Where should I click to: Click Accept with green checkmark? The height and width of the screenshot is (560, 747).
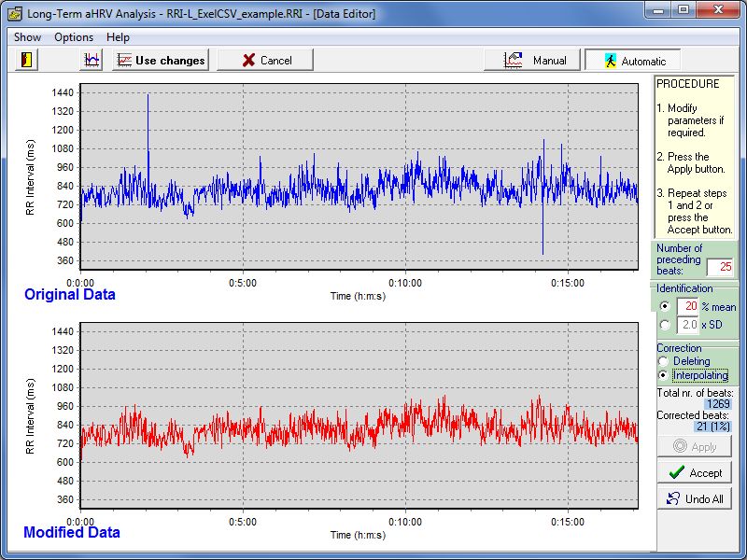695,472
